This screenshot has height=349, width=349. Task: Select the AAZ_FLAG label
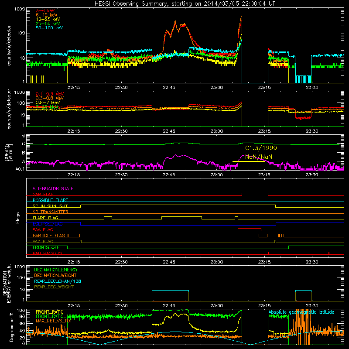pos(43,241)
